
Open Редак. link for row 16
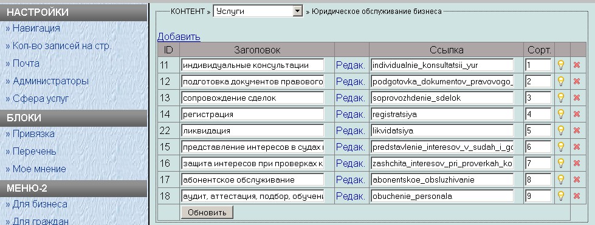pyautogui.click(x=351, y=163)
